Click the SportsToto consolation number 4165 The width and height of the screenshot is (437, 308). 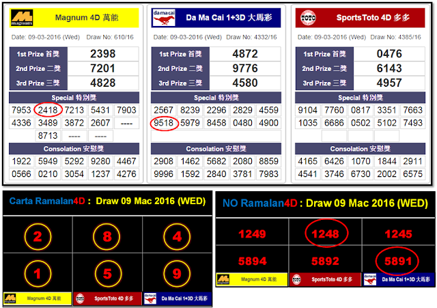[x=308, y=161]
